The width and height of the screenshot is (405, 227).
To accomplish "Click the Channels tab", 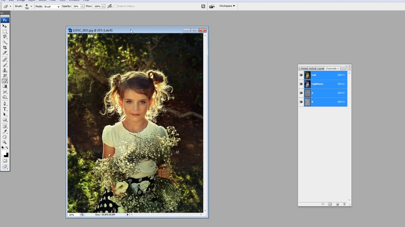I will pos(331,68).
